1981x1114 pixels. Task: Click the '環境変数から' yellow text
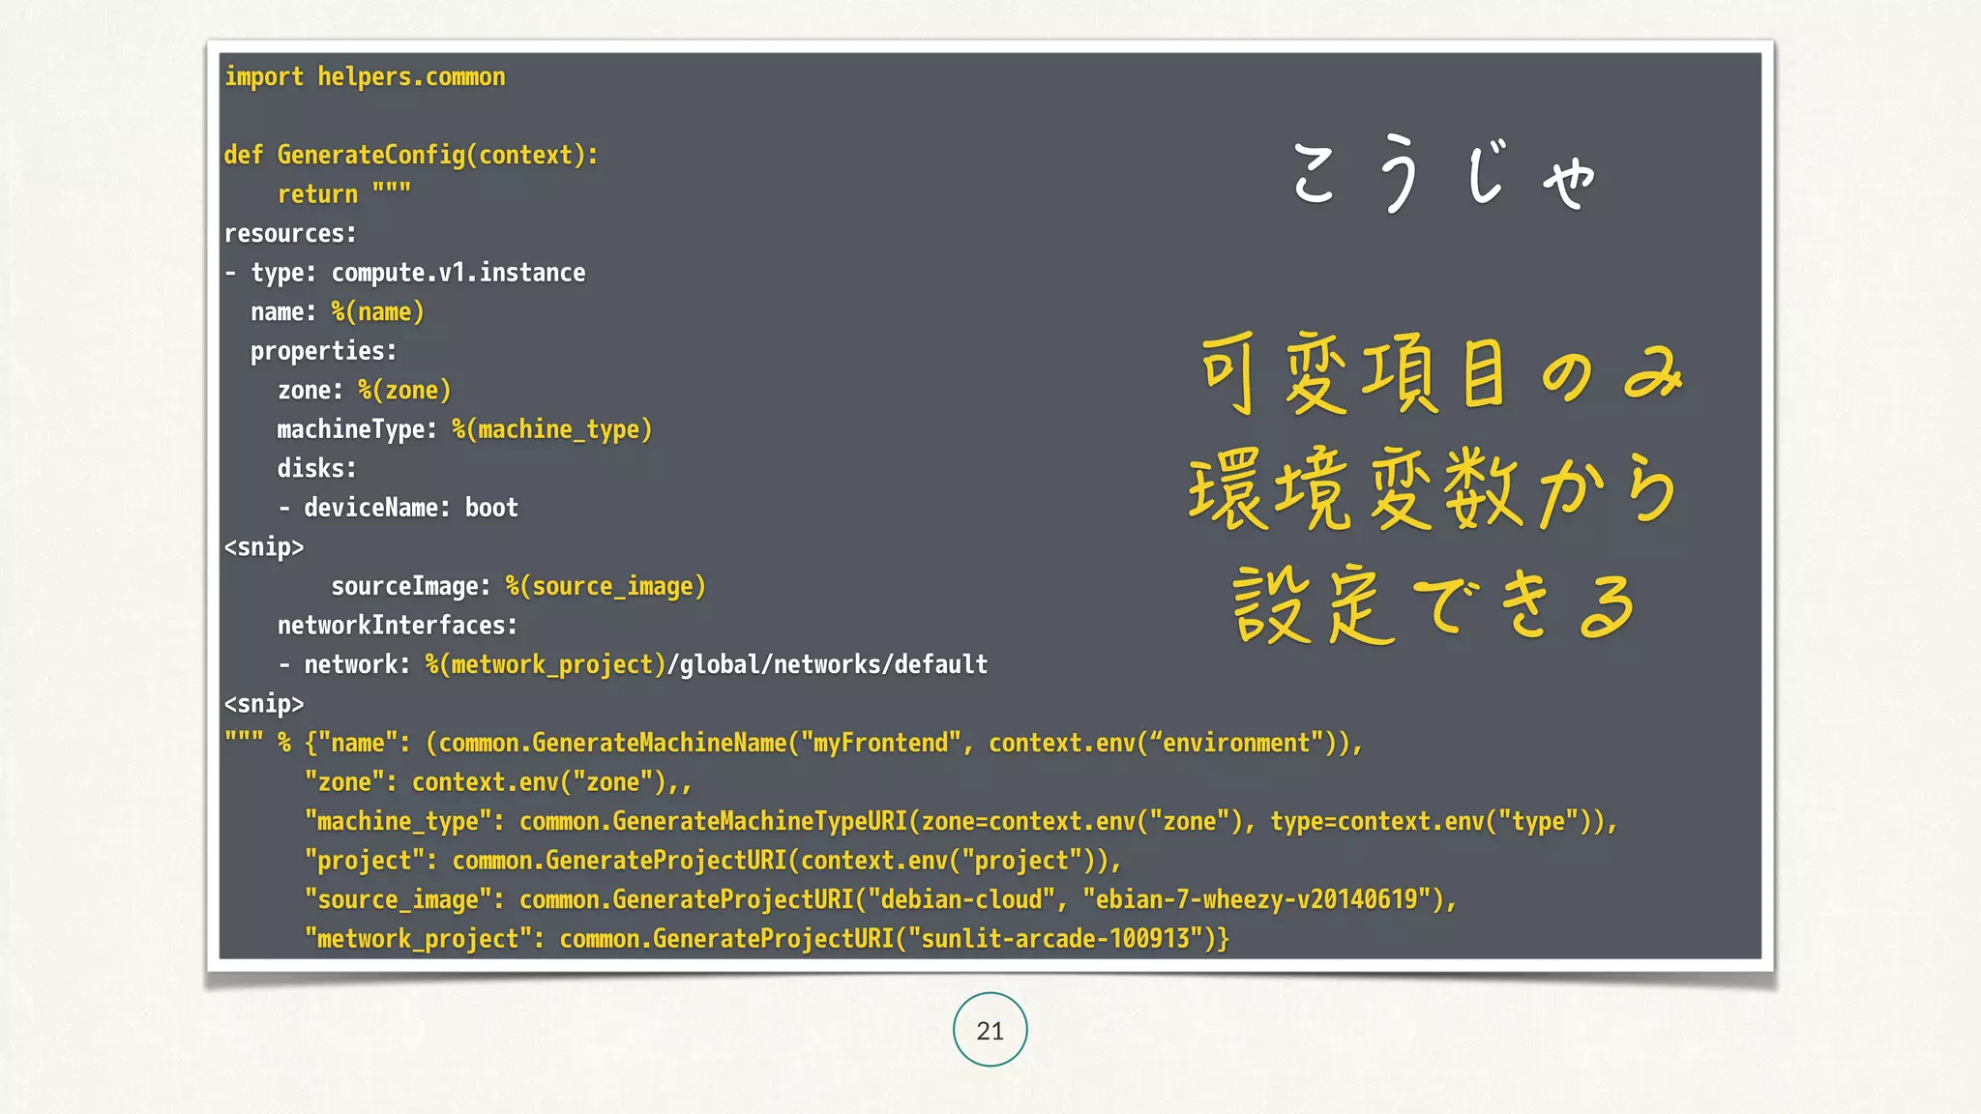coord(1434,490)
